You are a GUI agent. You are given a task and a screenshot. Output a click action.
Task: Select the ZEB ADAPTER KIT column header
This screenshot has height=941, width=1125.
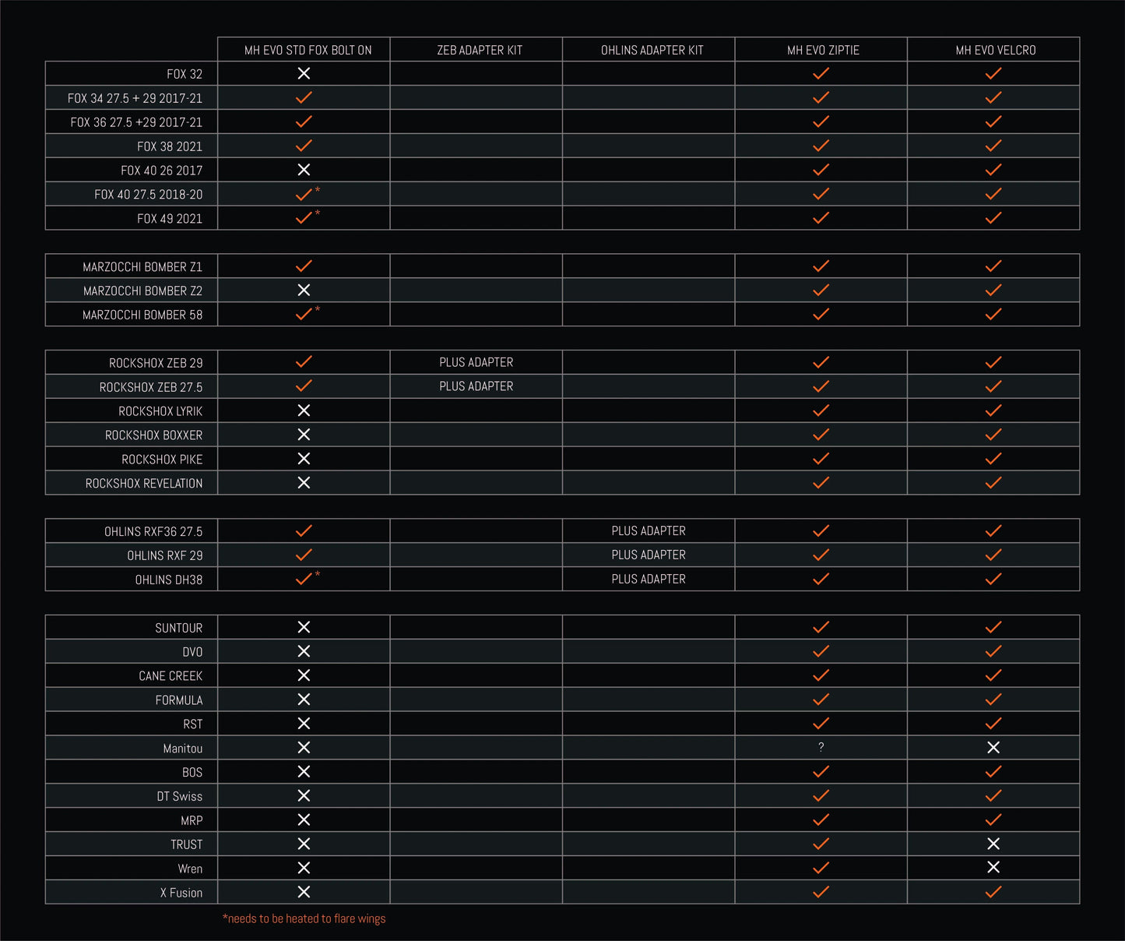tap(480, 50)
